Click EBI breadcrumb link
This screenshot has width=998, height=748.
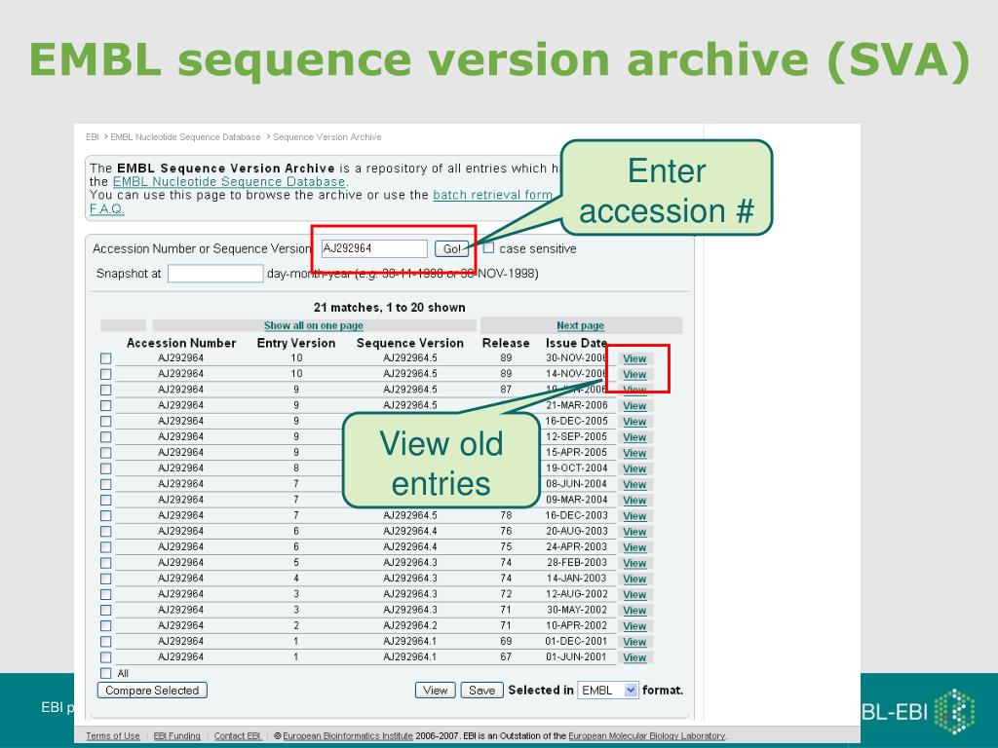pos(93,136)
